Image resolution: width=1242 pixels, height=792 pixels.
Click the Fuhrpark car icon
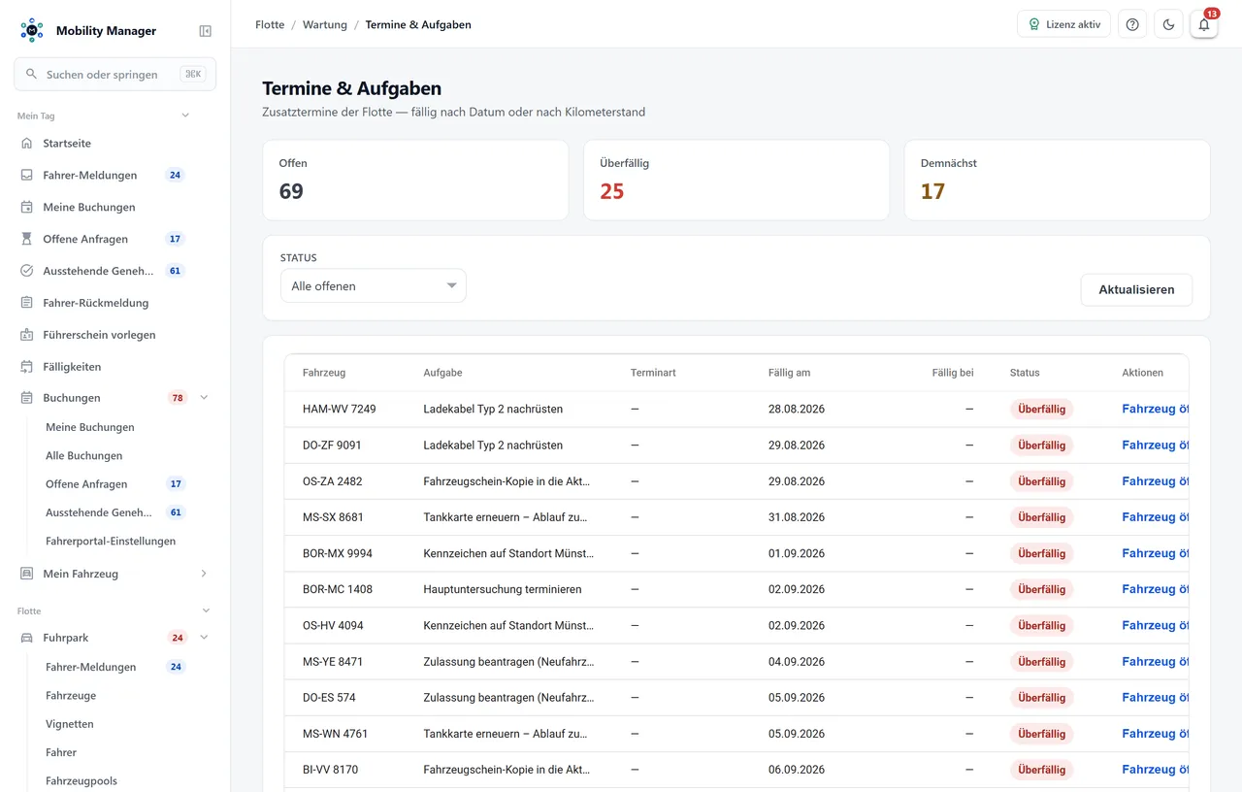click(x=27, y=638)
